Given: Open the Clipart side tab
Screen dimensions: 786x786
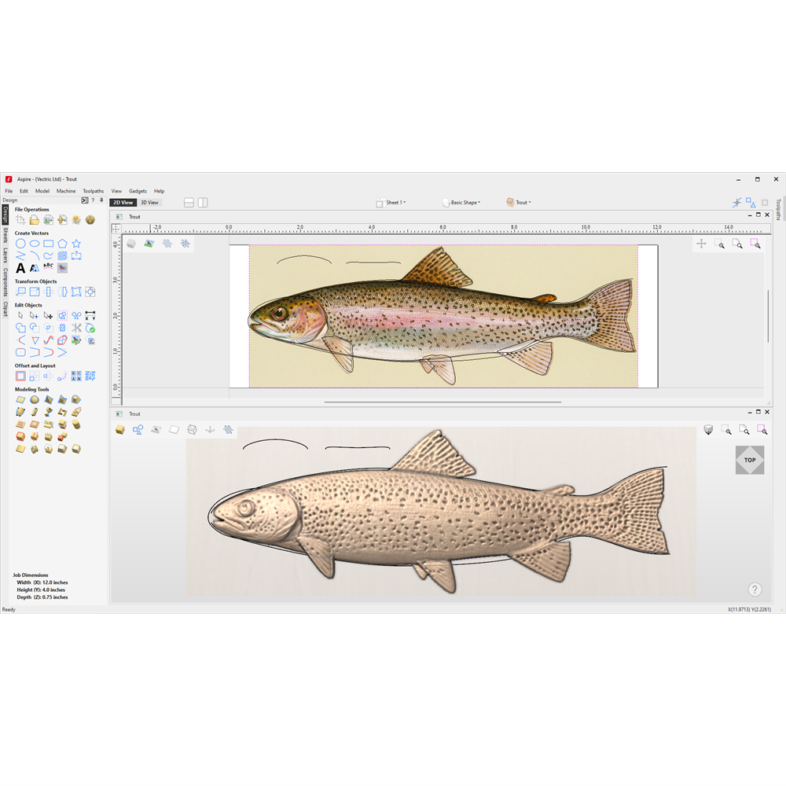Looking at the screenshot, I should pyautogui.click(x=5, y=309).
